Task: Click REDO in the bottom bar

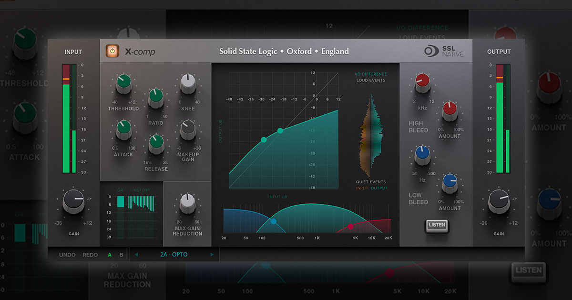Action: [90, 255]
